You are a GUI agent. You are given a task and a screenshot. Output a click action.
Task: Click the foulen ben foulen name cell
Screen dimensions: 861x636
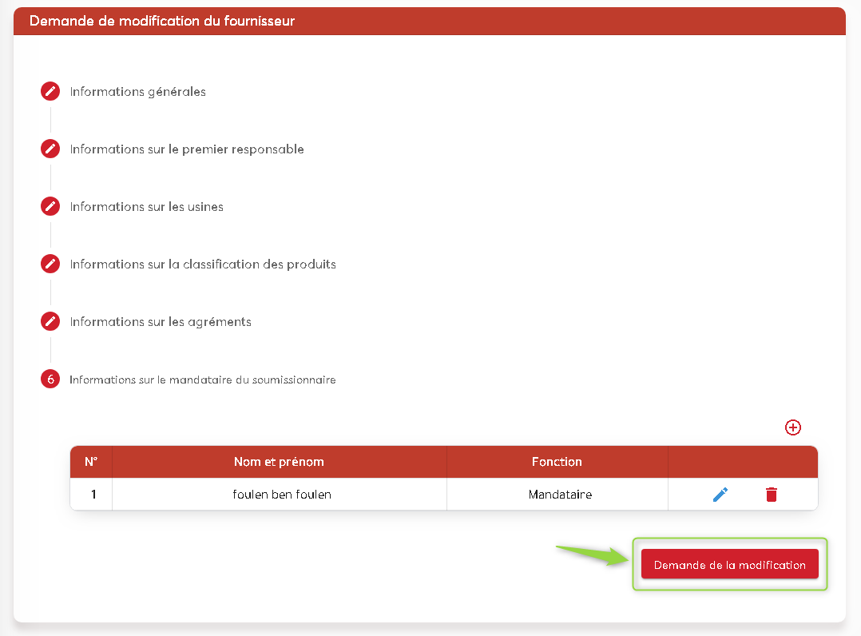(x=282, y=495)
